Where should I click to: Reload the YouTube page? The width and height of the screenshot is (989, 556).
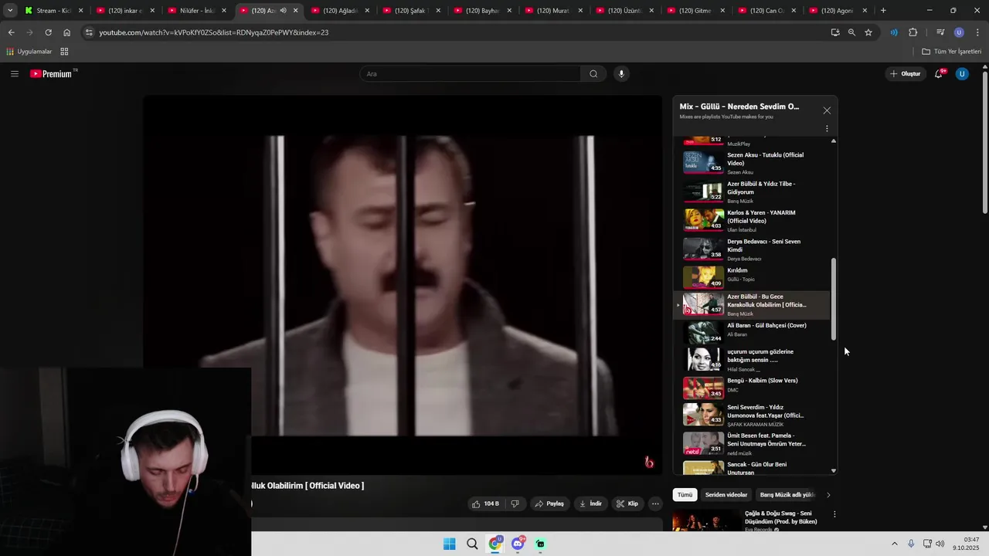click(48, 32)
